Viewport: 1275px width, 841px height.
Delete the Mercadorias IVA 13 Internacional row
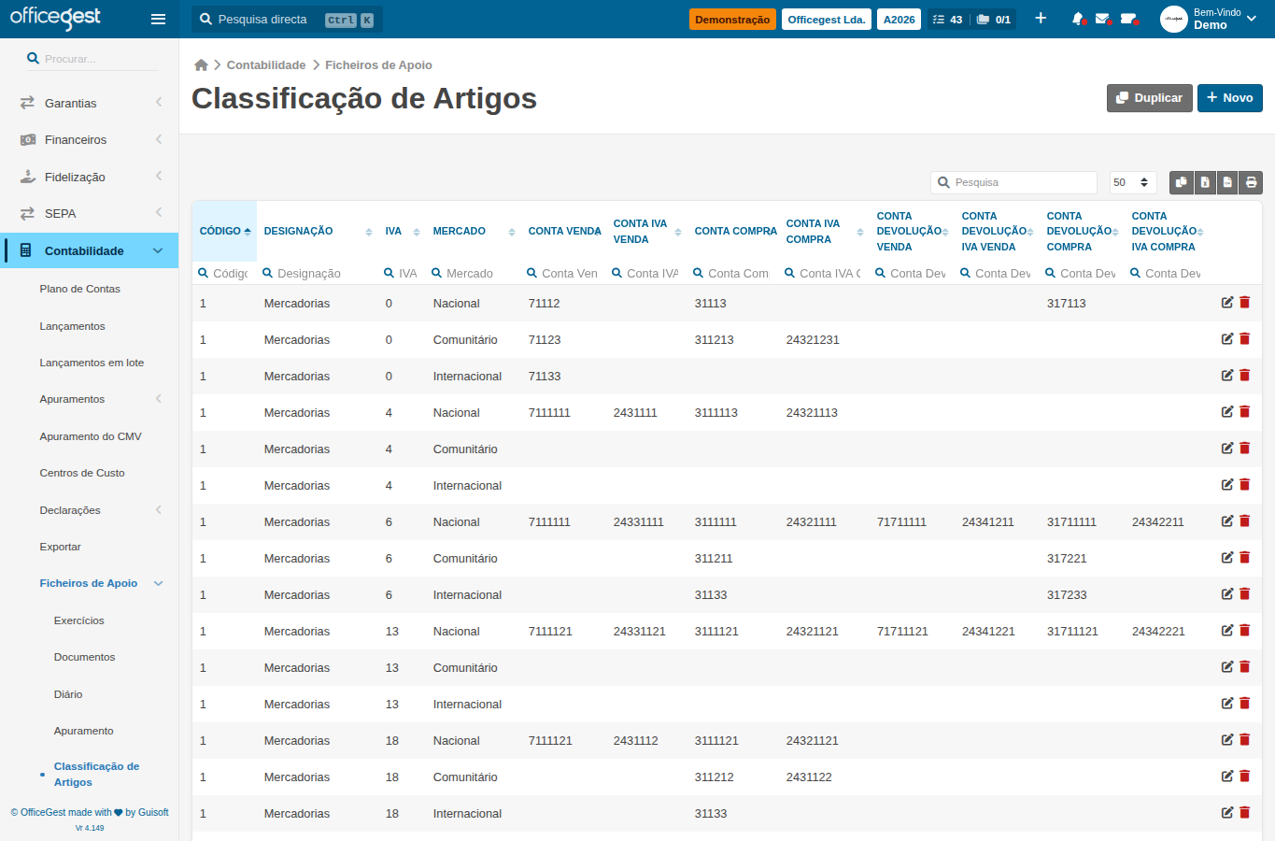click(1244, 703)
